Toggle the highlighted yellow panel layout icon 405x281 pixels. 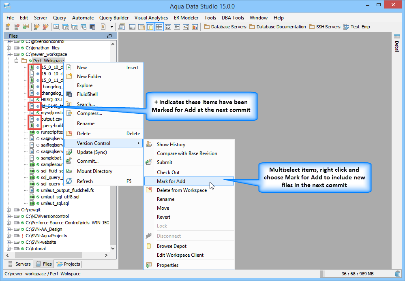coord(150,27)
